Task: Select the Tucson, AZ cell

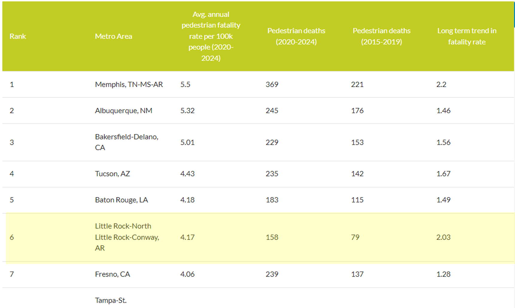Action: coord(112,174)
